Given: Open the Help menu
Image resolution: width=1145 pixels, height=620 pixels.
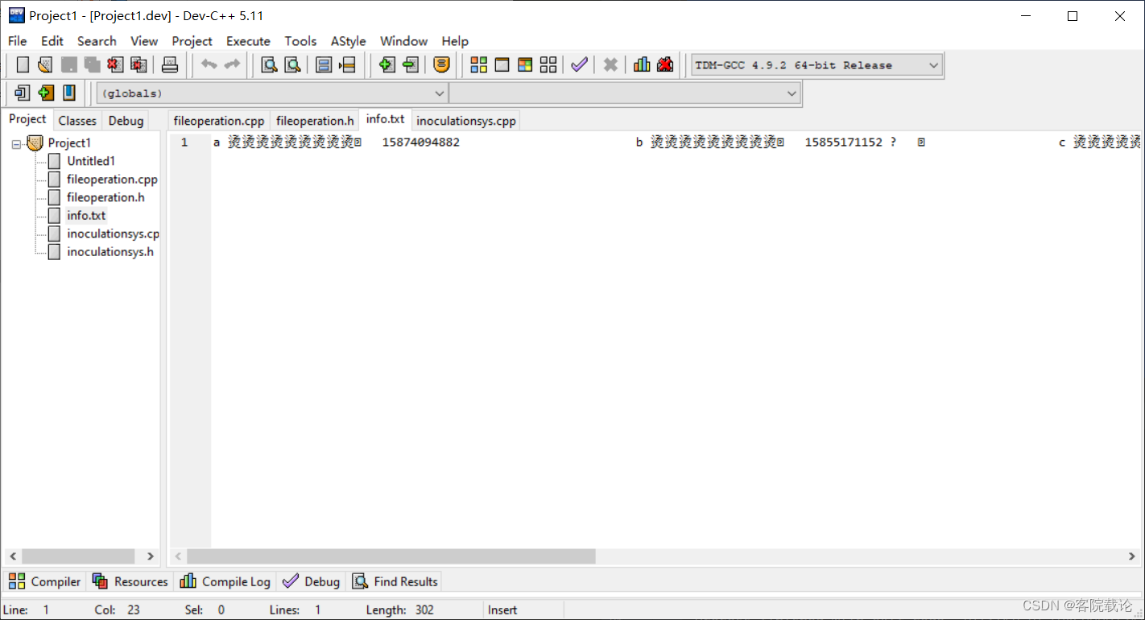Looking at the screenshot, I should click(x=455, y=41).
